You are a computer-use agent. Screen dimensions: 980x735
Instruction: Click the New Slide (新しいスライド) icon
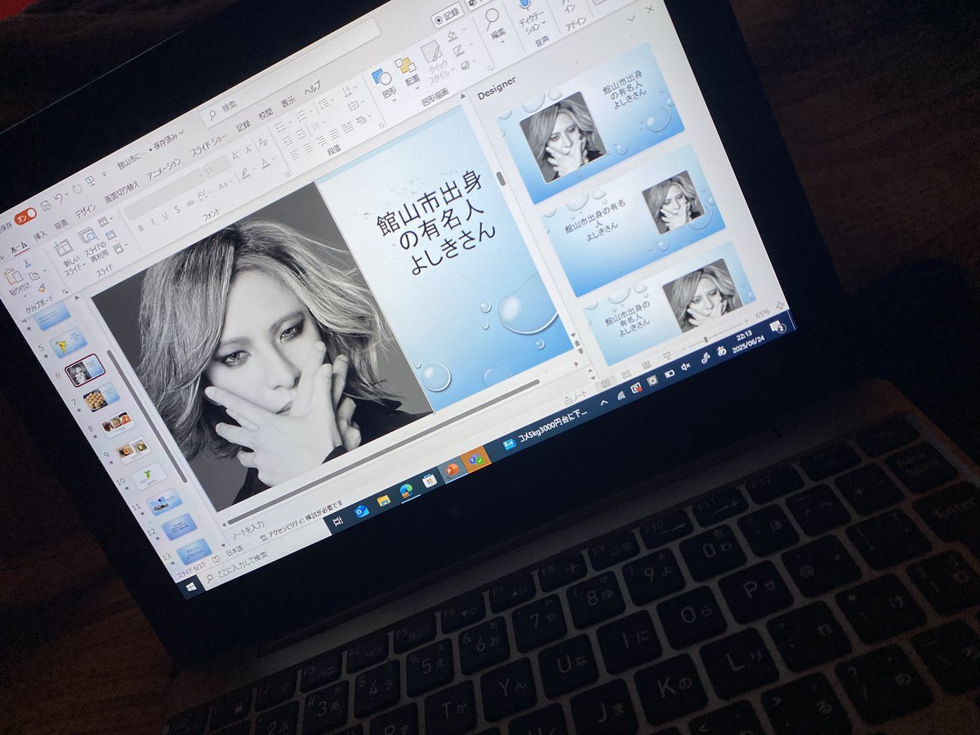pos(62,248)
